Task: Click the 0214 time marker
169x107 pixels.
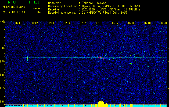Action: (x=67, y=23)
